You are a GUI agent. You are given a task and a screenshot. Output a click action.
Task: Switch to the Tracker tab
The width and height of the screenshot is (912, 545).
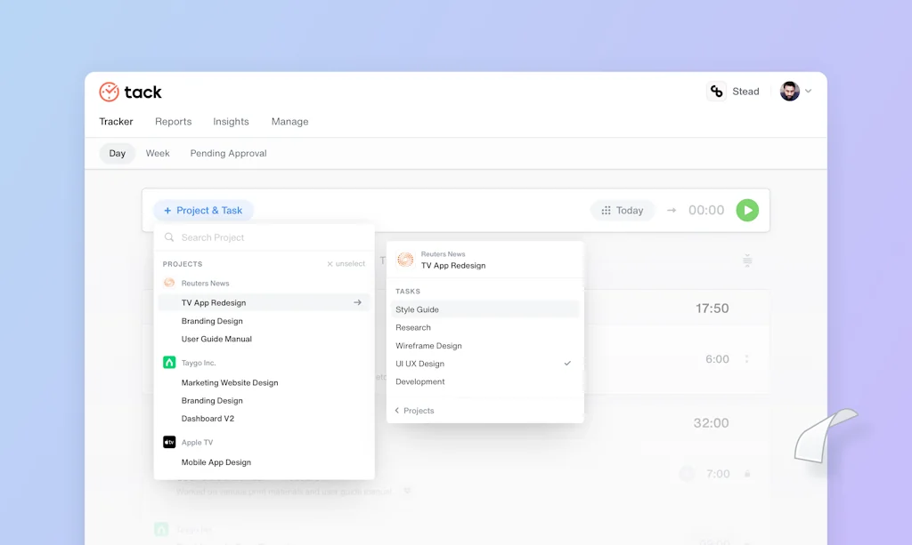[x=116, y=121]
